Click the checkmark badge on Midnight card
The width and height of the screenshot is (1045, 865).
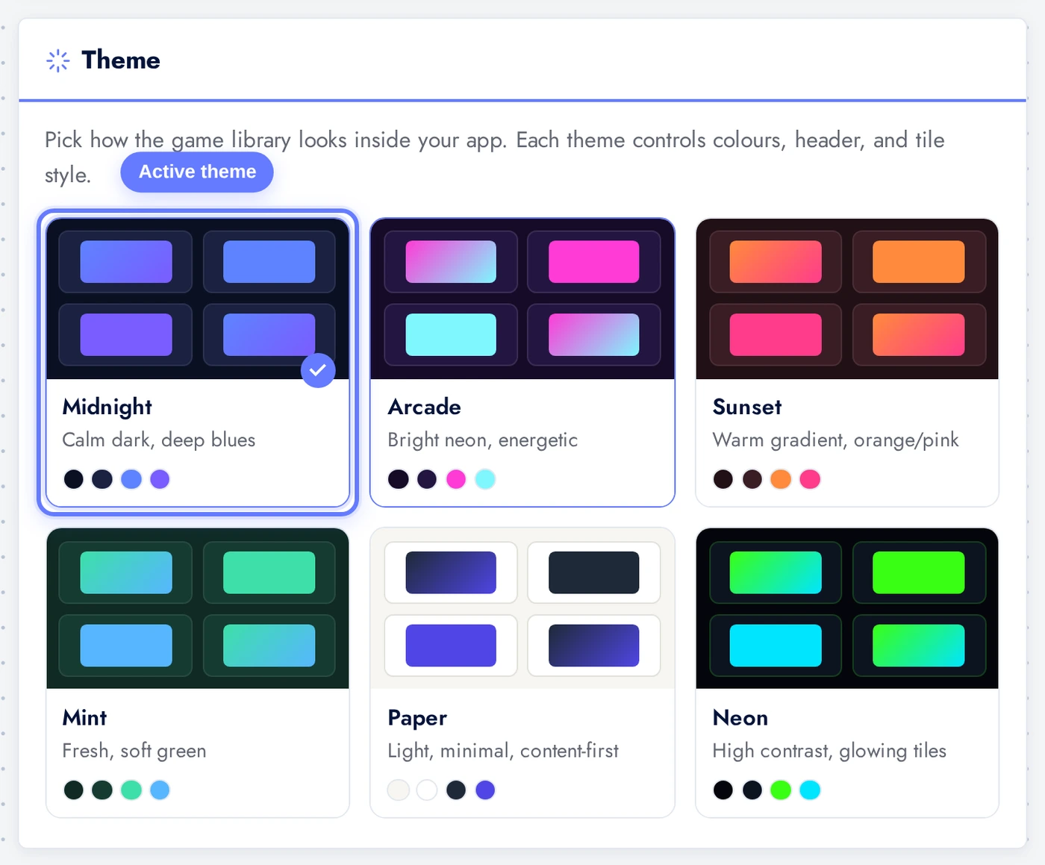coord(318,370)
